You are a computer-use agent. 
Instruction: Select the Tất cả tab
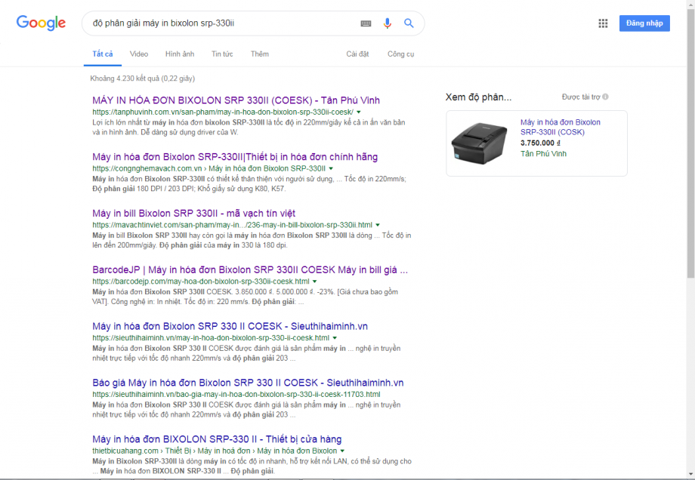103,54
